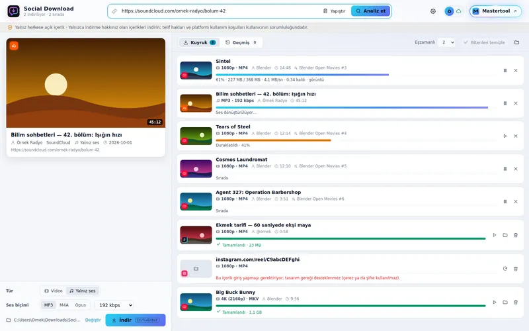The width and height of the screenshot is (529, 331).
Task: Select the M4A audio format
Action: pyautogui.click(x=64, y=305)
